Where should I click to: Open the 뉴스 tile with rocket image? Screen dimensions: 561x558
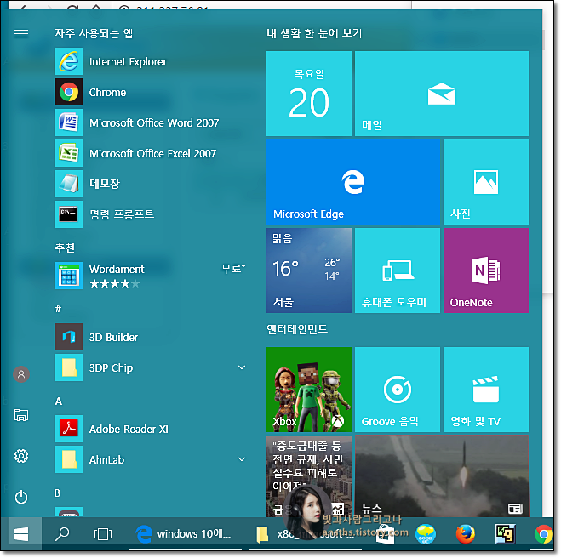[442, 475]
